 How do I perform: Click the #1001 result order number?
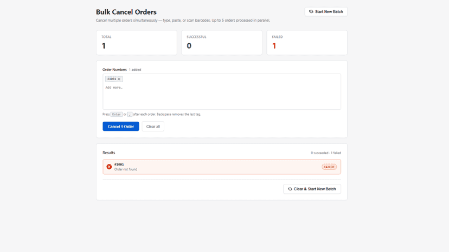(119, 164)
